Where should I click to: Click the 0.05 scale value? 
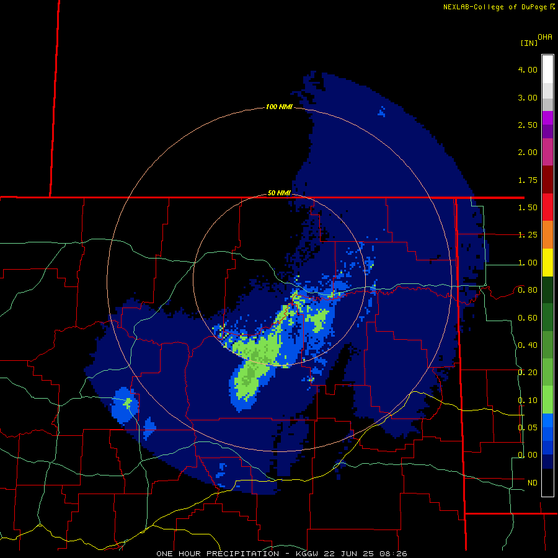[528, 427]
